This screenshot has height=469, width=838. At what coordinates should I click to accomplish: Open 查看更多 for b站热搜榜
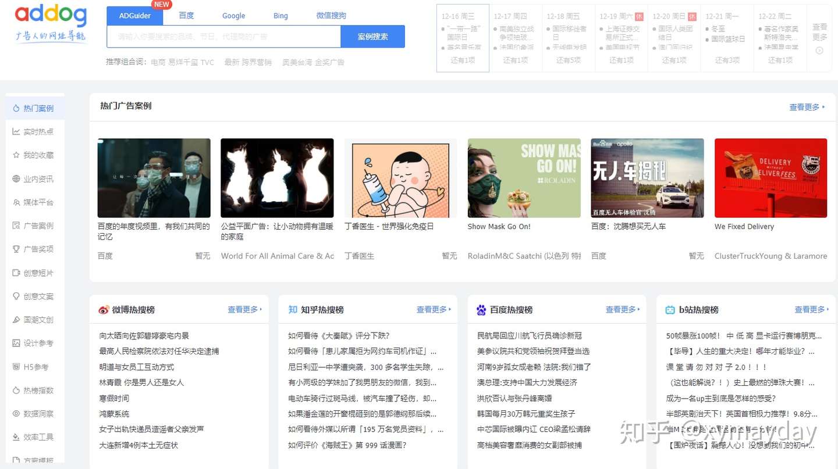pyautogui.click(x=812, y=310)
